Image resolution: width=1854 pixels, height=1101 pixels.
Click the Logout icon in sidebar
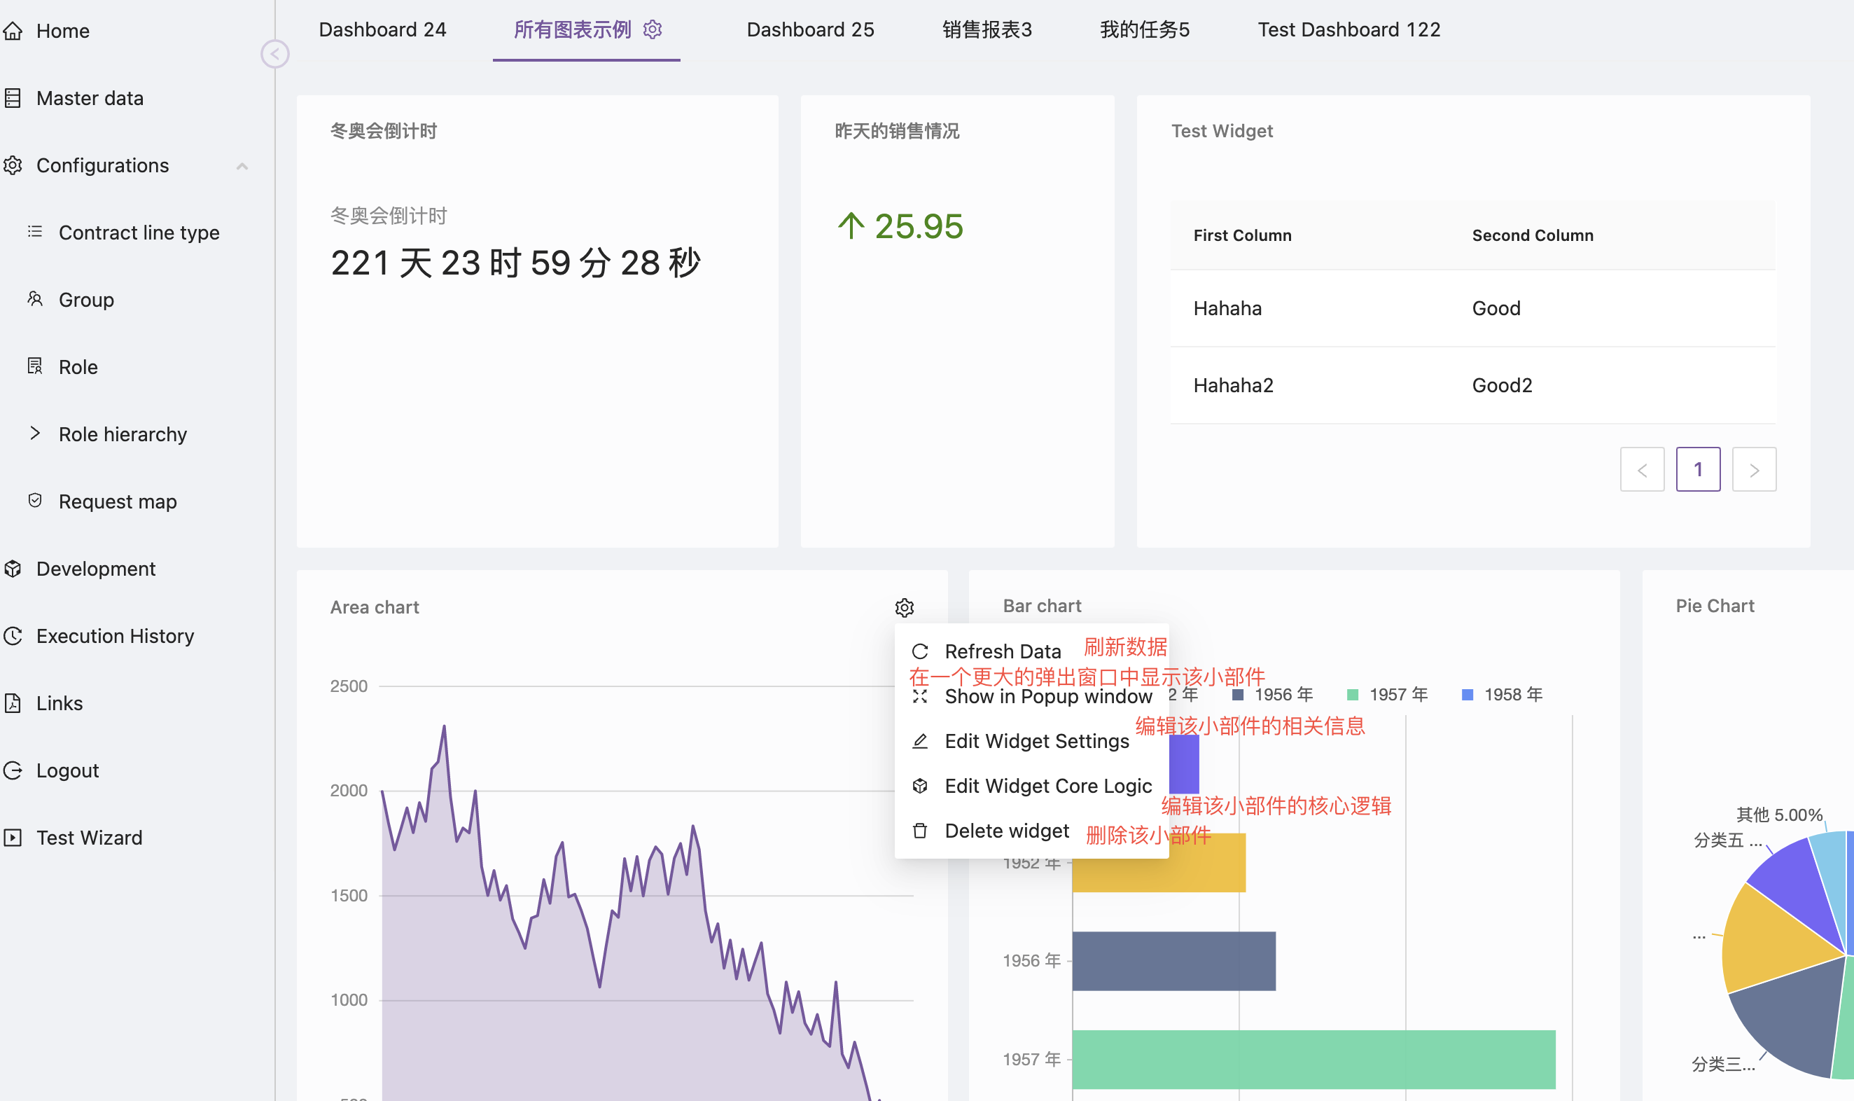pyautogui.click(x=13, y=770)
